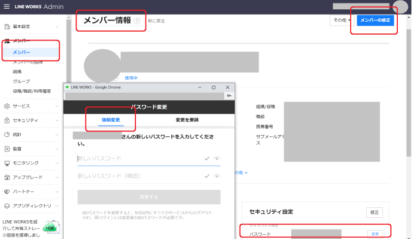Switch to the 強制変更 tab
This screenshot has width=412, height=239.
click(111, 120)
